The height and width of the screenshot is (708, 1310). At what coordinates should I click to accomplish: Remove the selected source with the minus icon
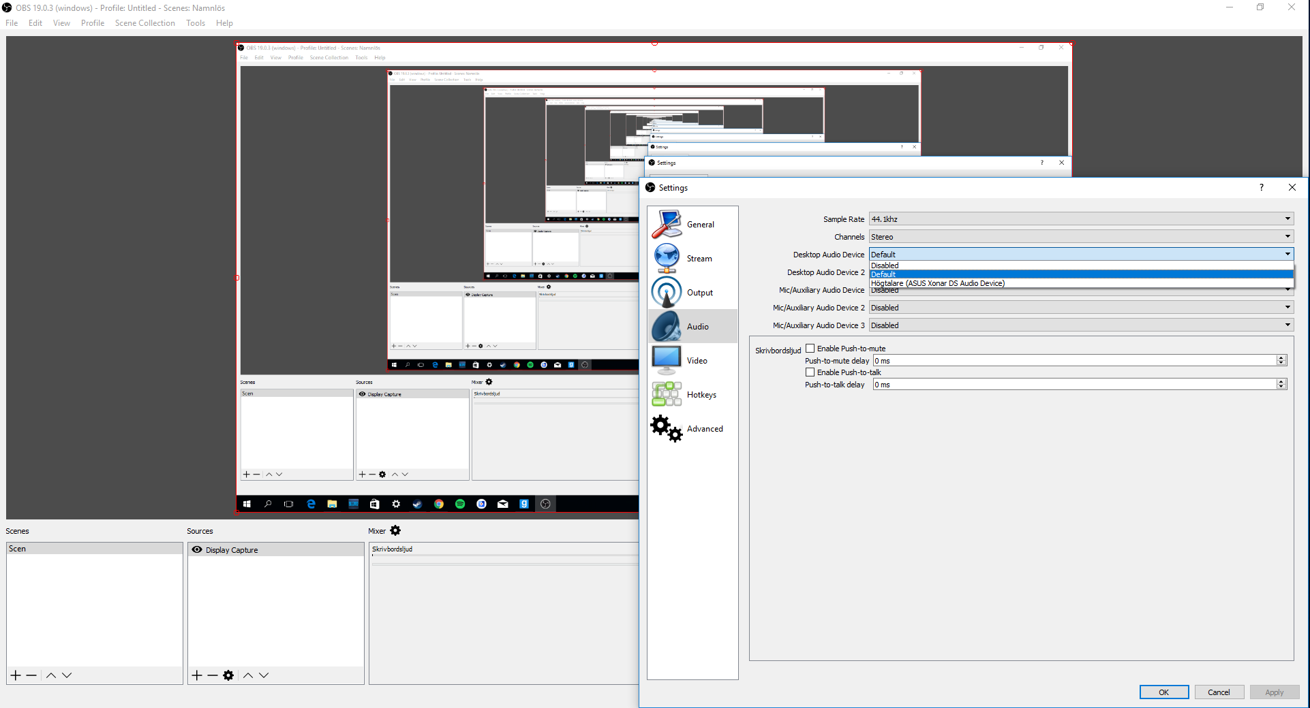click(x=213, y=675)
